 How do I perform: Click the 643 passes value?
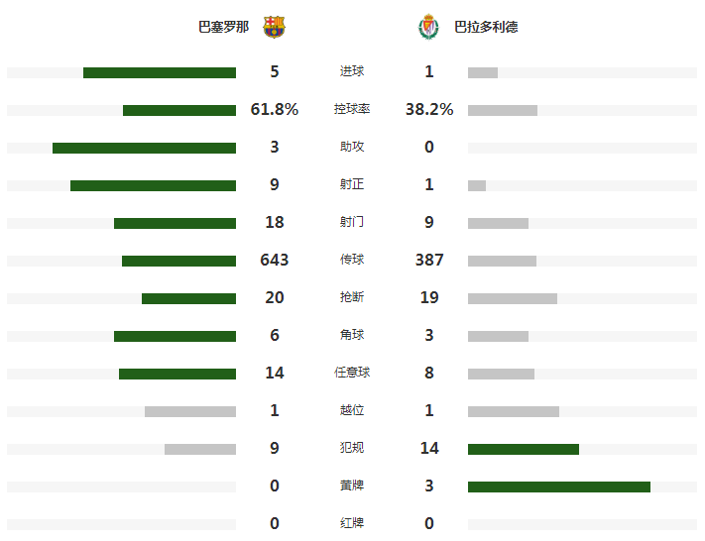275,260
